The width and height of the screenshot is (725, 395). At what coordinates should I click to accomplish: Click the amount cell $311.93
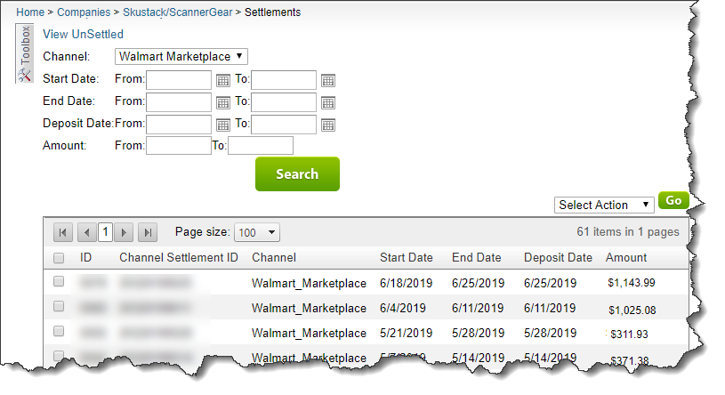point(629,334)
